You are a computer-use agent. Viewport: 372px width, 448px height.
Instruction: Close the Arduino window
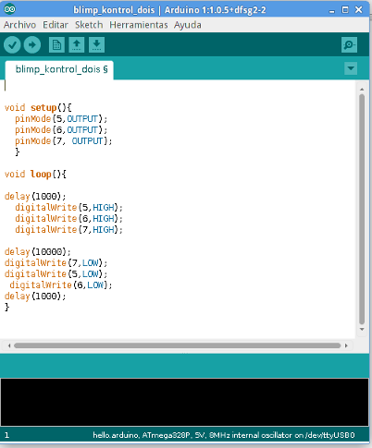(x=359, y=10)
